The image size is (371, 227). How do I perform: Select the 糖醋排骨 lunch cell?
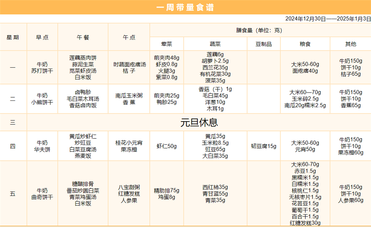point(83,184)
